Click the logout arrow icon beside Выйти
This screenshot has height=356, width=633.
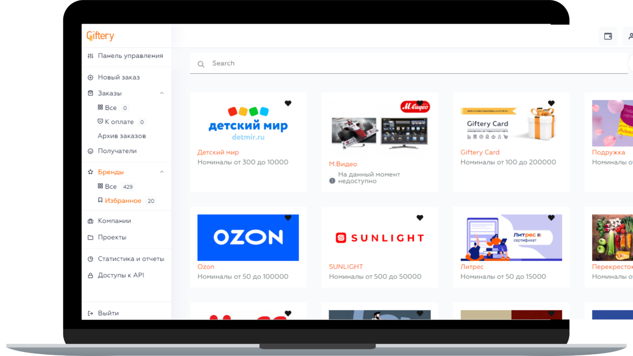pos(90,313)
